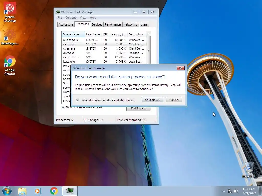Open the network status tray icon
Image resolution: width=262 pixels, height=196 pixels.
(x=230, y=191)
